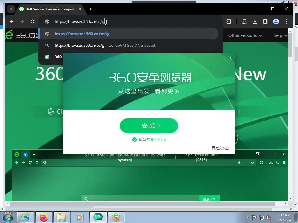298x223 pixels.
Task: Click the Chrome back arrow button
Action: [x=12, y=21]
